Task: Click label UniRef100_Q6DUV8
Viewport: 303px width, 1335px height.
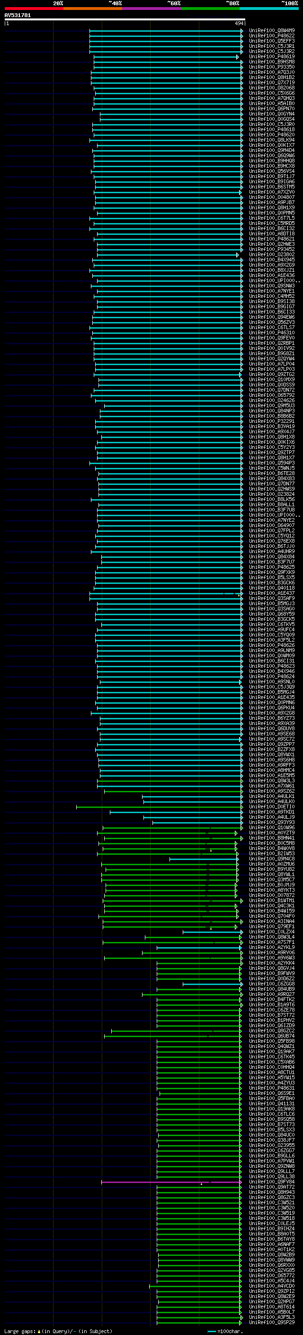Action: click(272, 729)
